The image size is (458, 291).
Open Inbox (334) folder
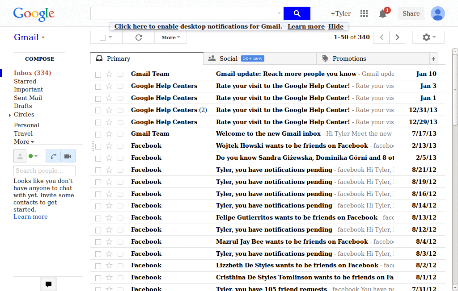click(x=32, y=73)
